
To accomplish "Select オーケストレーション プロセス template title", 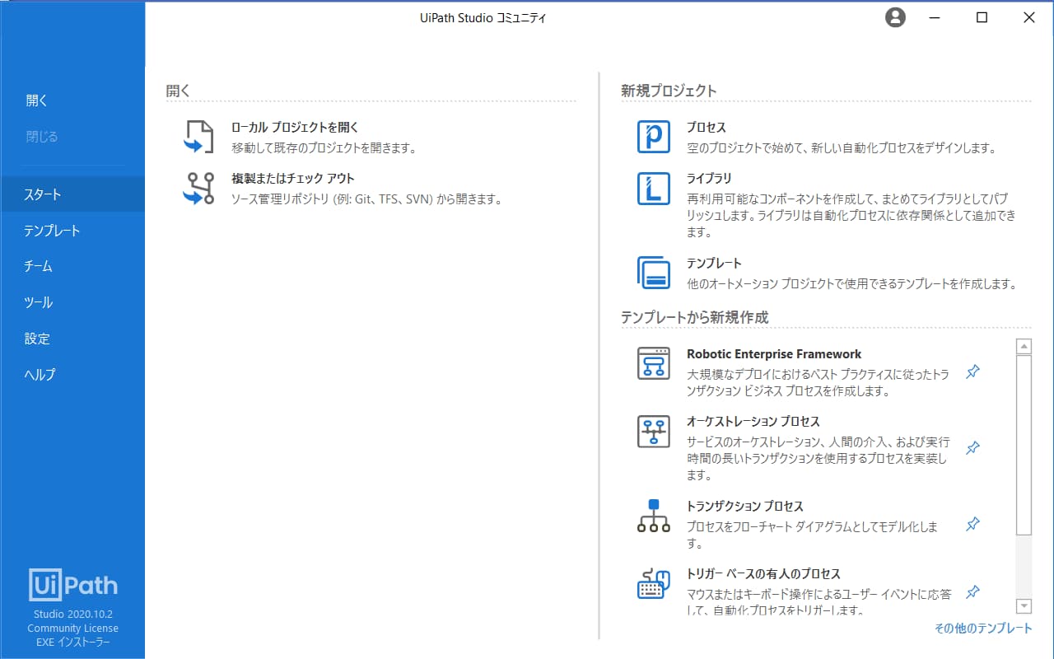I will click(753, 422).
